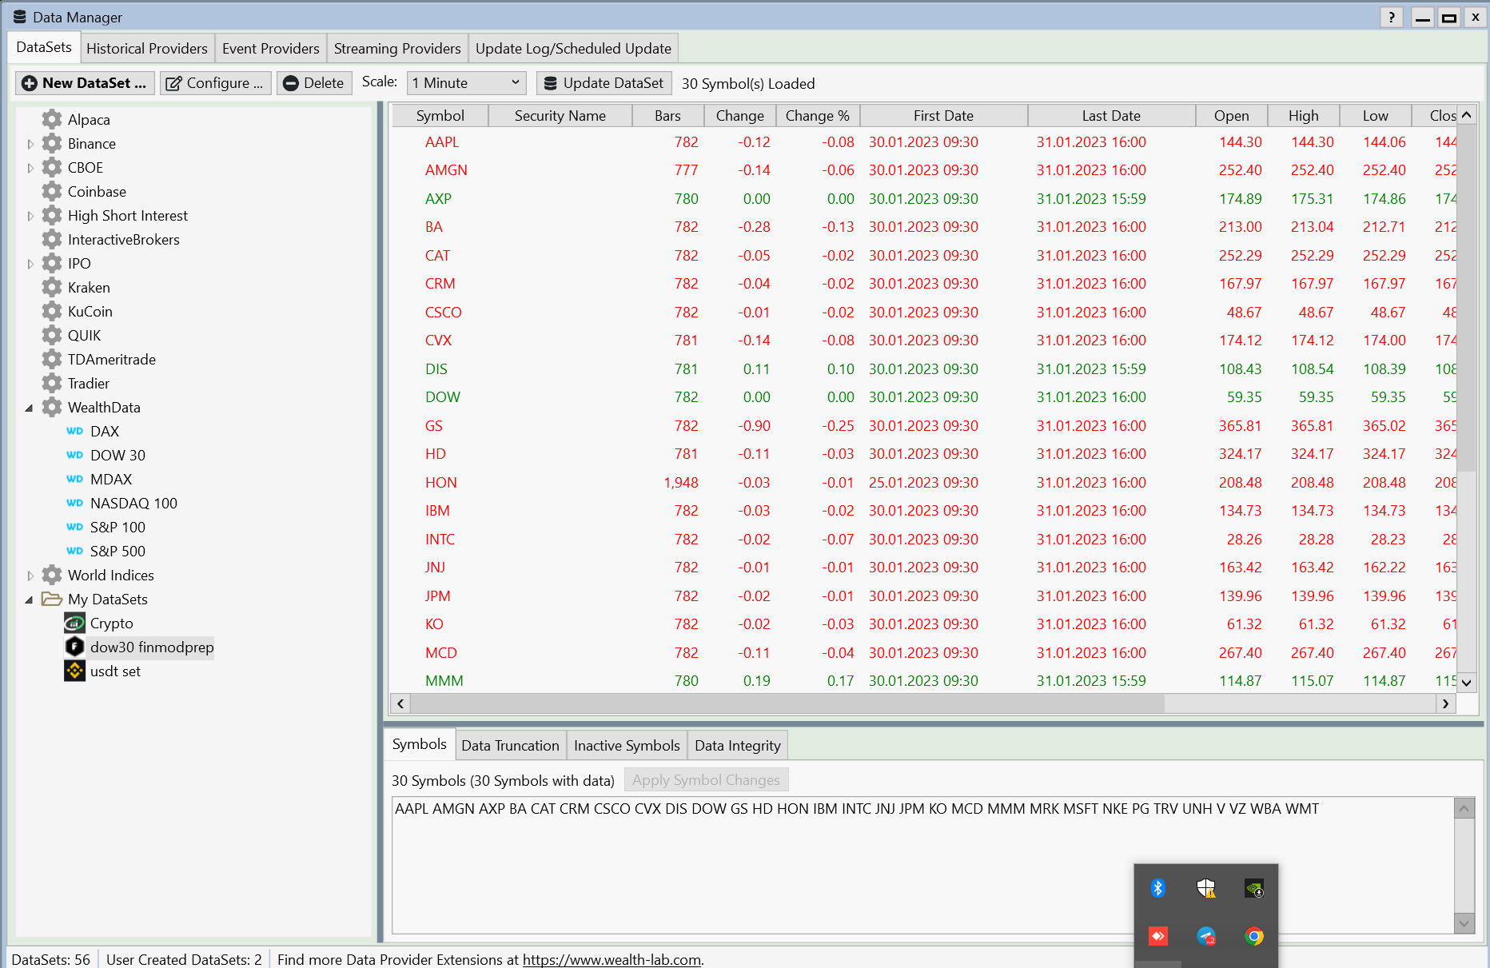
Task: Click the dow30 finmodprep provider icon
Action: pyautogui.click(x=74, y=647)
